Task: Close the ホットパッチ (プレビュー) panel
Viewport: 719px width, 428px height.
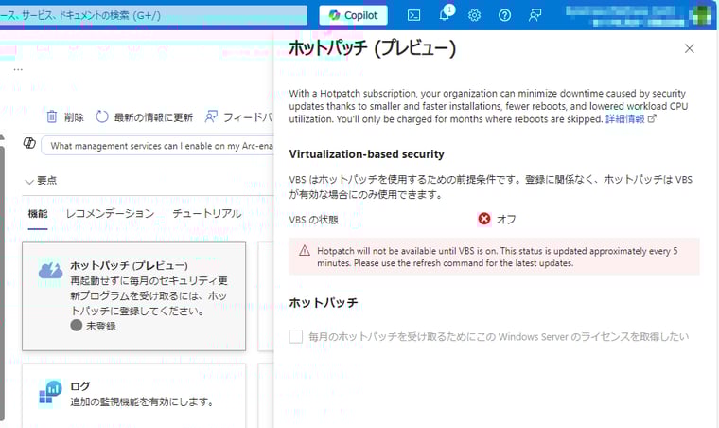Action: tap(689, 48)
